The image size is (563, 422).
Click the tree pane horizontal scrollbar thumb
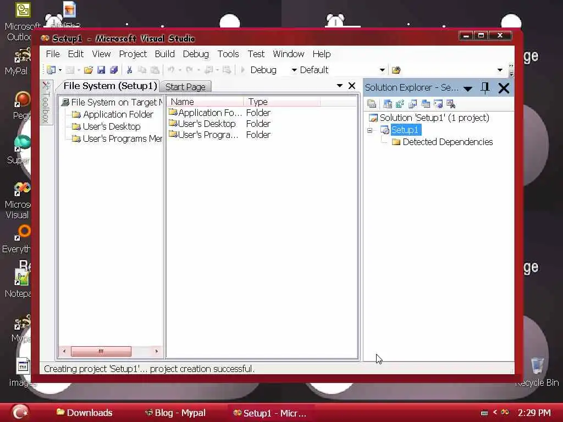click(x=101, y=351)
